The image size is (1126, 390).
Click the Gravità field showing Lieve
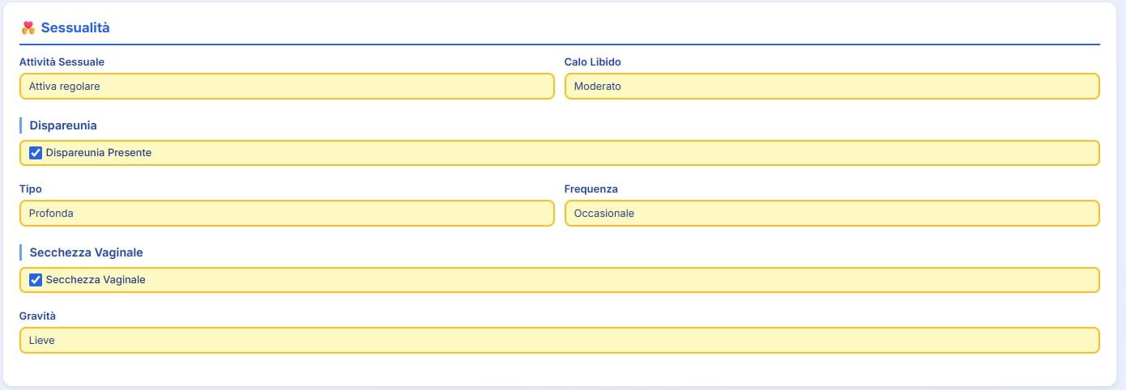point(559,341)
